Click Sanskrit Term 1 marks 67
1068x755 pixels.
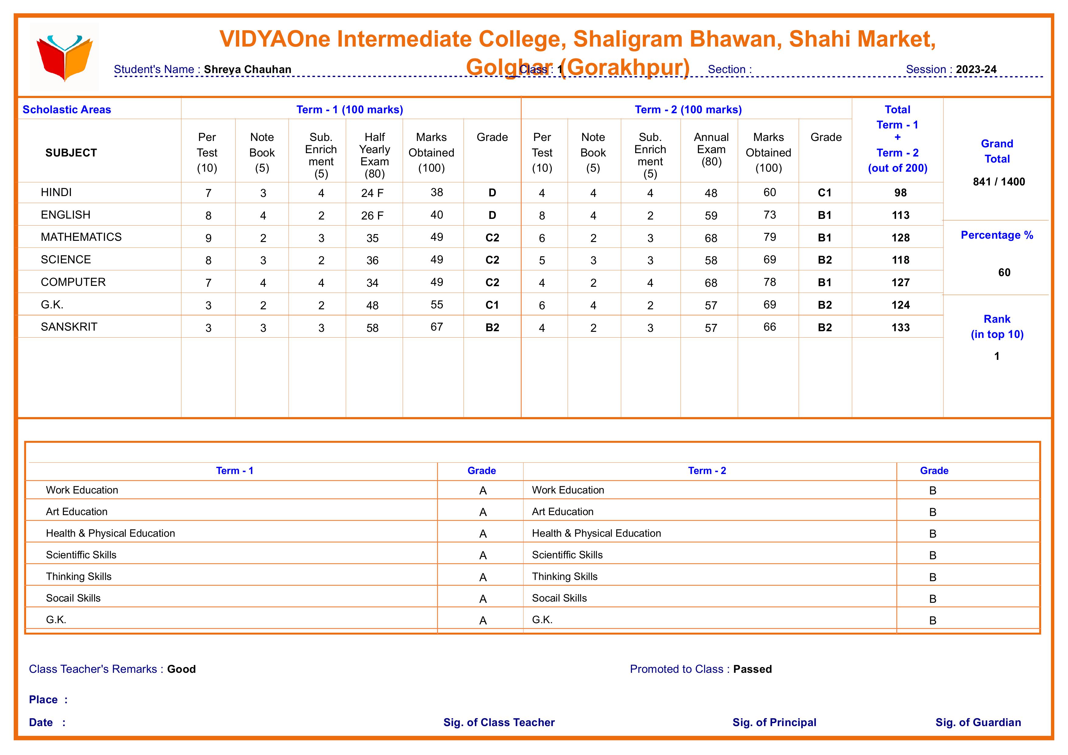[x=436, y=327]
